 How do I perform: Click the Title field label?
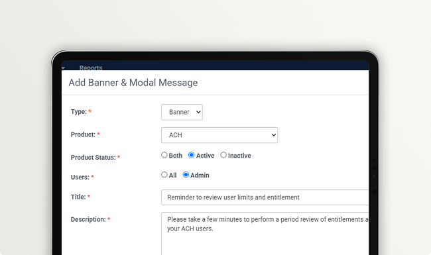pos(78,197)
